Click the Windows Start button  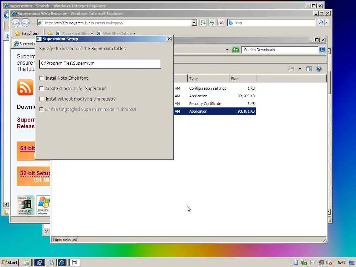tap(9, 262)
